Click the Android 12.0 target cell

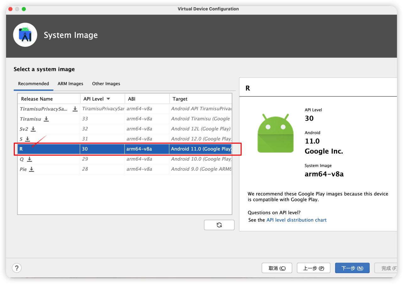pos(201,139)
